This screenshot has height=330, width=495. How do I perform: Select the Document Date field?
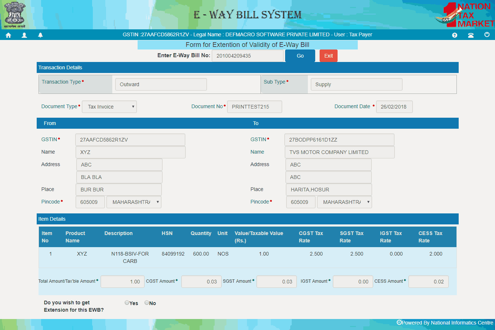pos(394,106)
